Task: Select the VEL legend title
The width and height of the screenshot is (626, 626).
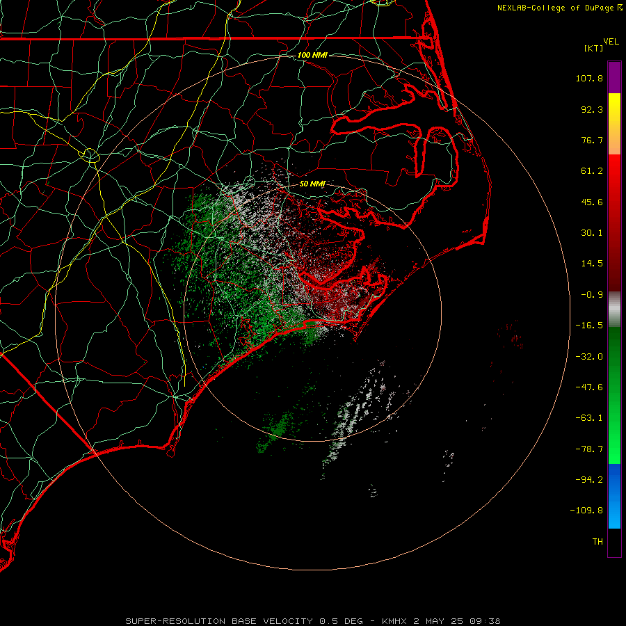Action: click(x=611, y=42)
